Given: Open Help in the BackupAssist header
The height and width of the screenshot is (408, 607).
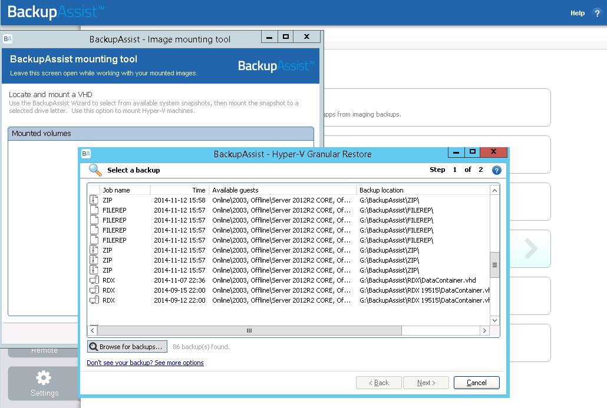Looking at the screenshot, I should (577, 13).
